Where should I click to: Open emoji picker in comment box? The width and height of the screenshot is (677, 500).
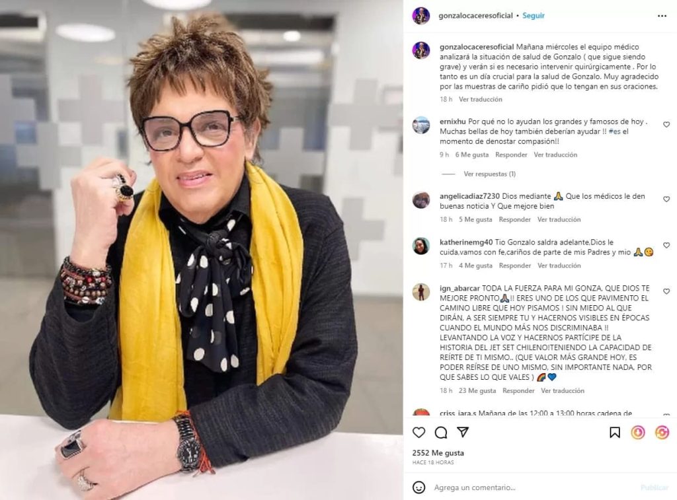coord(418,487)
